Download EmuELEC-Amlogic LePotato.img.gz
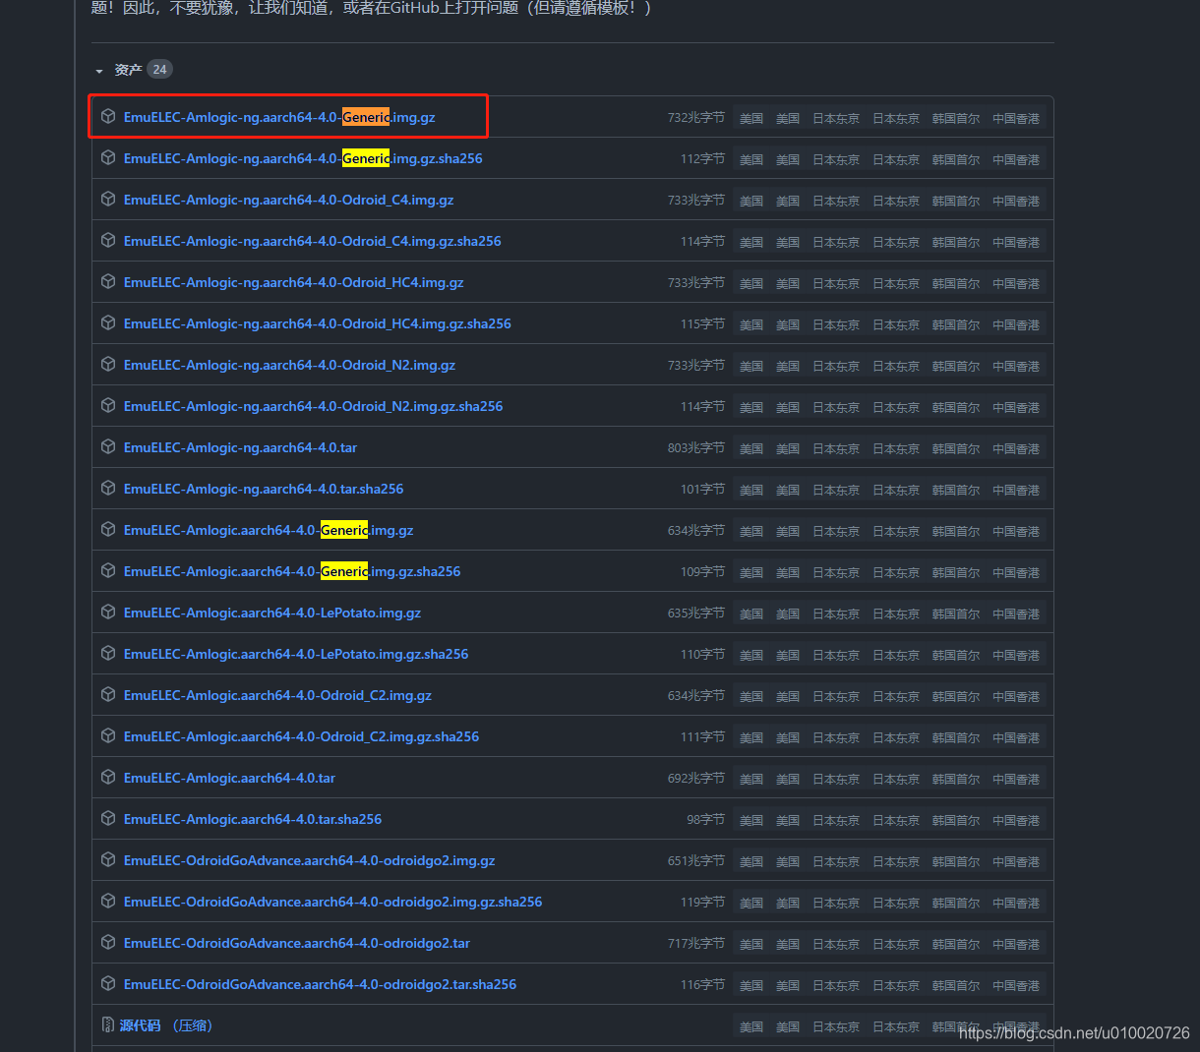The image size is (1200, 1052). [272, 613]
